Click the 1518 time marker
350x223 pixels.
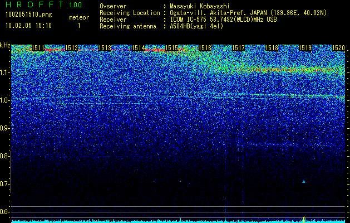272,48
